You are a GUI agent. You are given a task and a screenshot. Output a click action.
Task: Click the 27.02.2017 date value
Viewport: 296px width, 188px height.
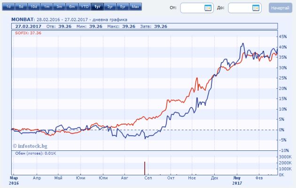(x=28, y=26)
